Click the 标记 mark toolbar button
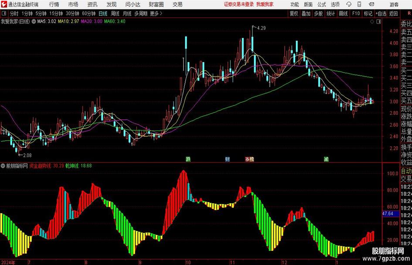The image size is (412, 265). 368,13
